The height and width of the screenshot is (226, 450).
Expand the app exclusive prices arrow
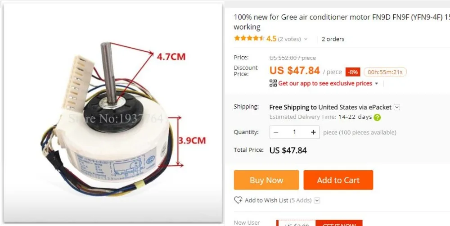(x=377, y=84)
